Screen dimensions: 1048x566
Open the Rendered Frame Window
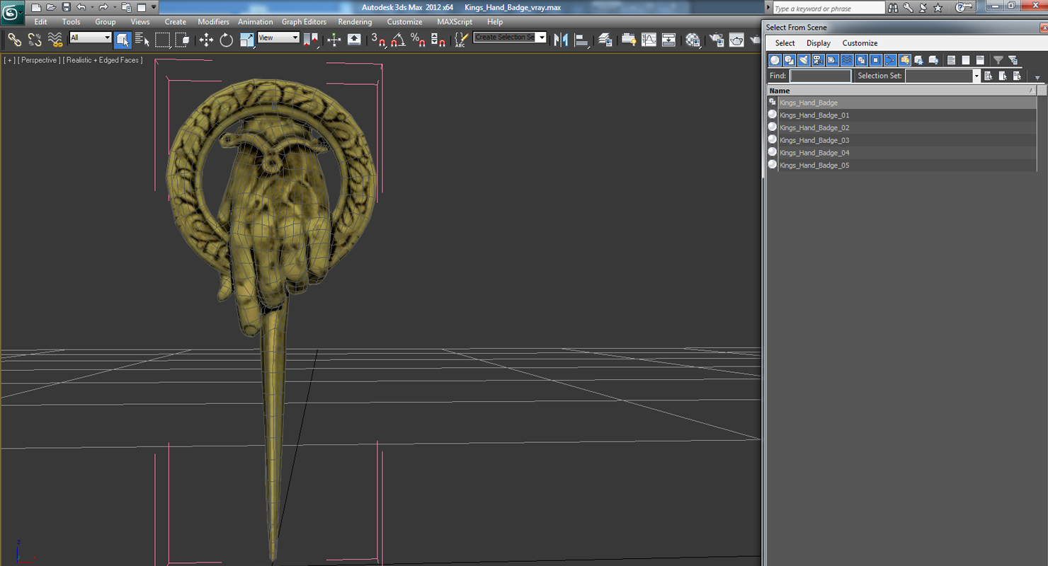coord(737,40)
